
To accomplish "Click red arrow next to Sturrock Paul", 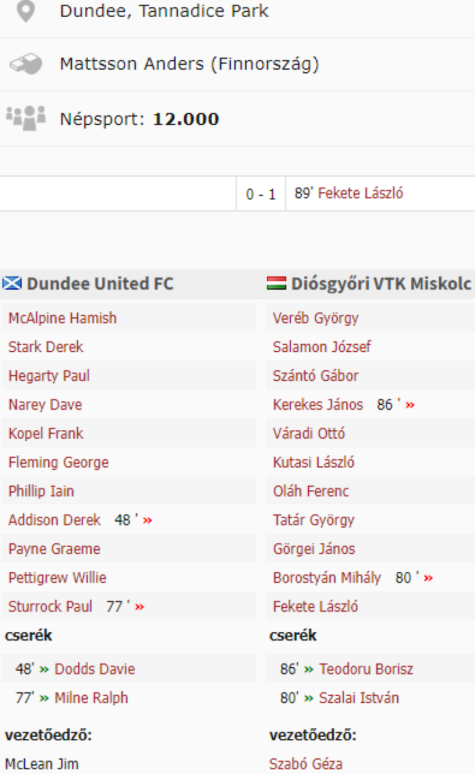I will coord(139,607).
